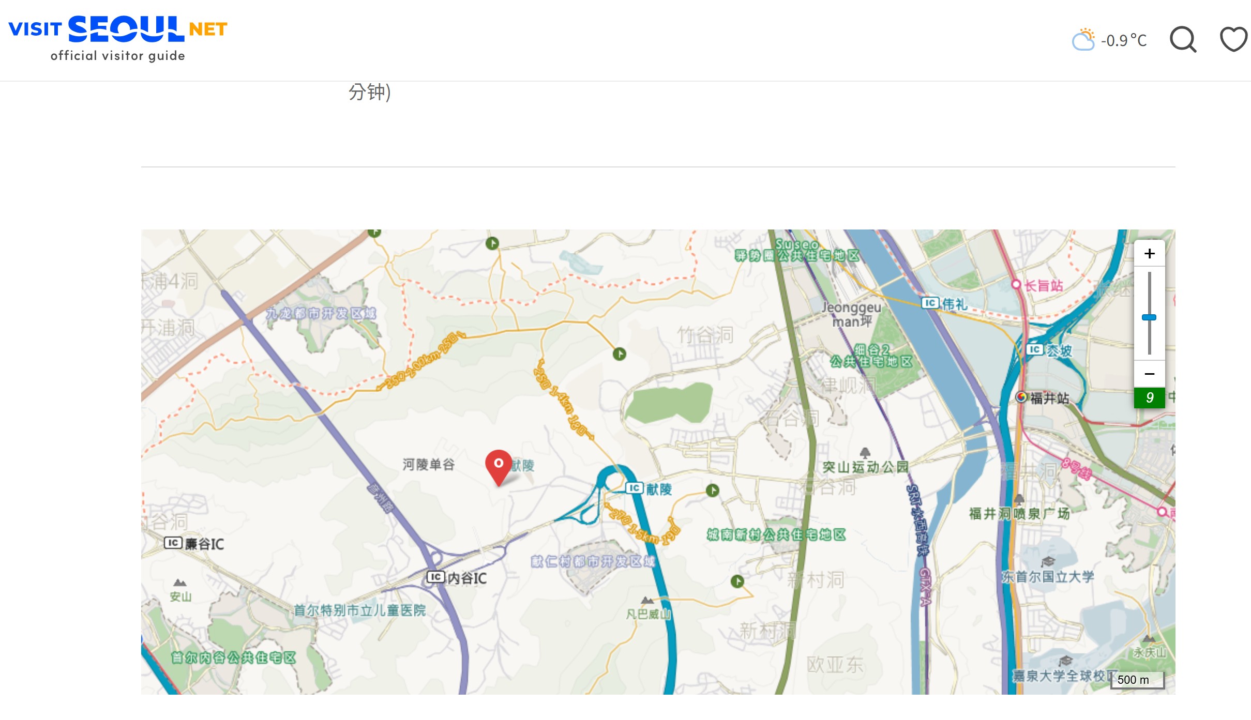Click the 献陵 IC interchange icon

635,488
